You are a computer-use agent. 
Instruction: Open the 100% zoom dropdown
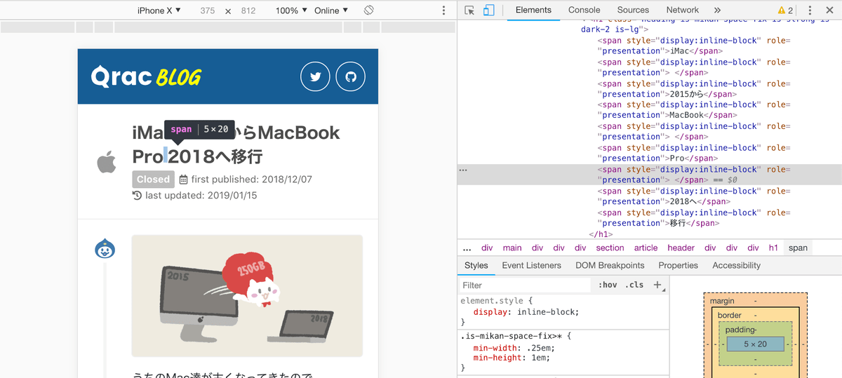point(291,11)
